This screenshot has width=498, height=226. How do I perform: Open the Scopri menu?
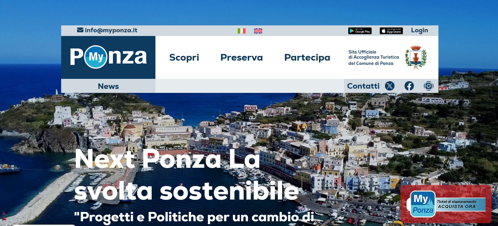tap(184, 57)
